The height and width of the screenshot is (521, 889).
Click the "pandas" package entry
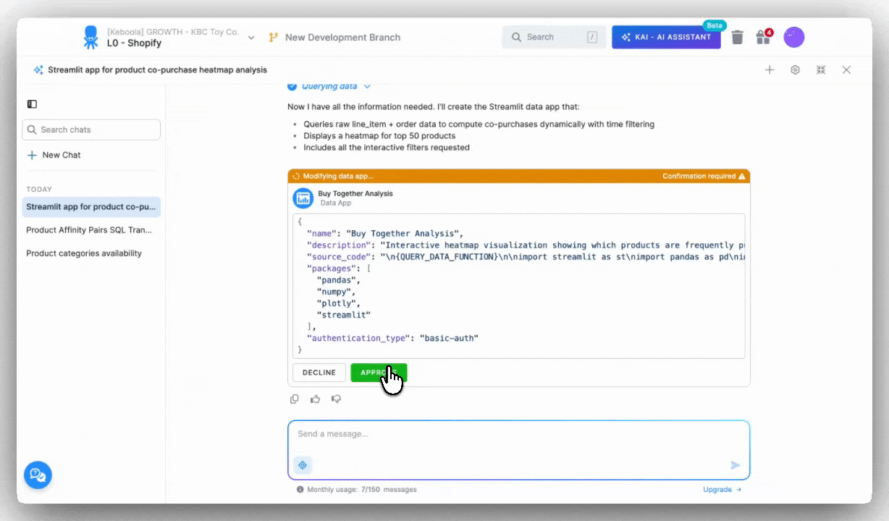tap(338, 280)
